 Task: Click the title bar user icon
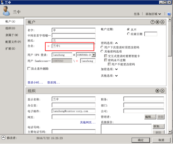(2, 2)
